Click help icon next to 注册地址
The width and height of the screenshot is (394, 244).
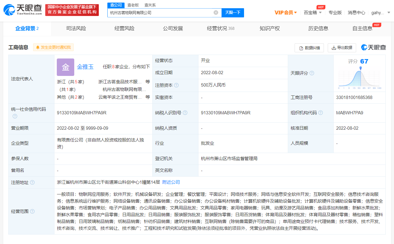32,183
